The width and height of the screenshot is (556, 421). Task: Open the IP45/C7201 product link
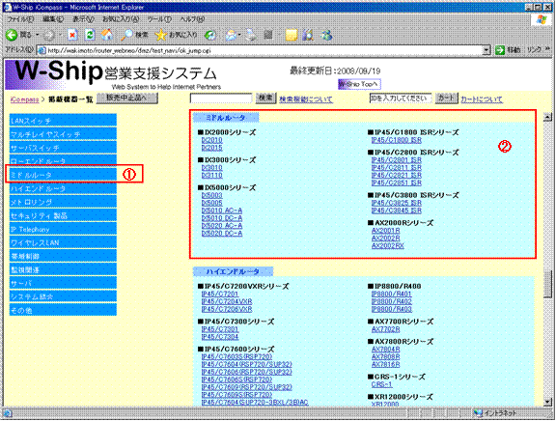[220, 295]
